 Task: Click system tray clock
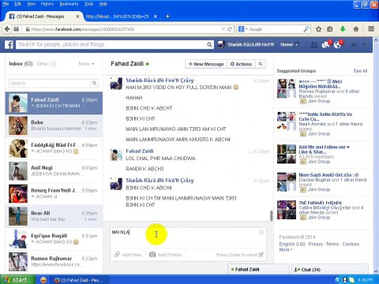tap(366, 280)
